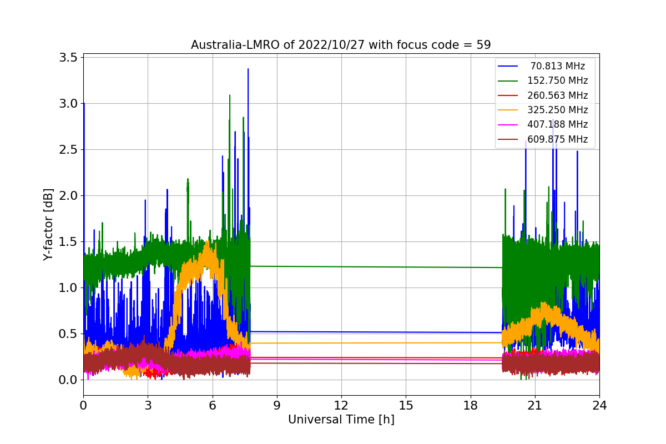Click the 3 tick on the time axis
This screenshot has width=666, height=444.
(148, 406)
